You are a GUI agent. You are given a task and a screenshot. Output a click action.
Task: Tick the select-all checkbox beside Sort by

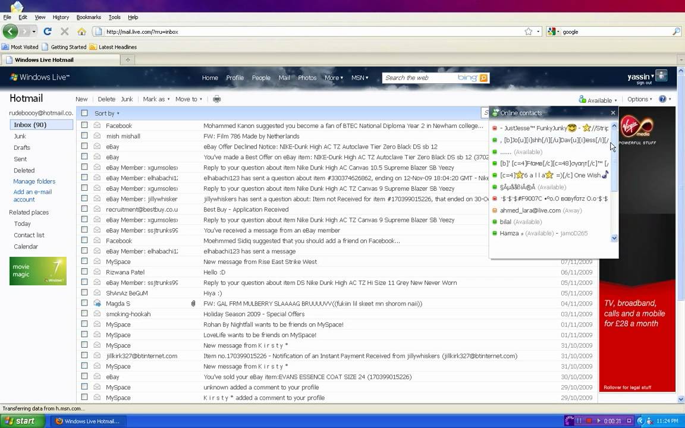(84, 113)
